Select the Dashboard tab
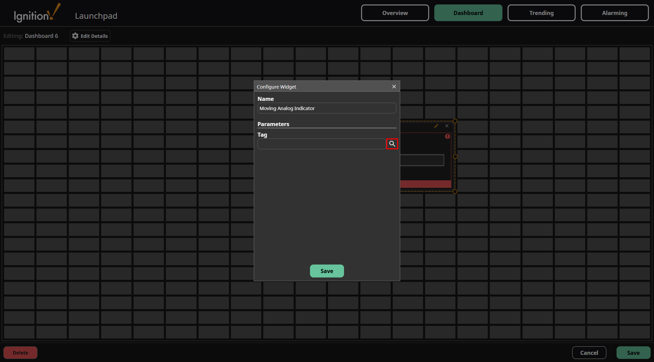The image size is (654, 362). coord(468,13)
